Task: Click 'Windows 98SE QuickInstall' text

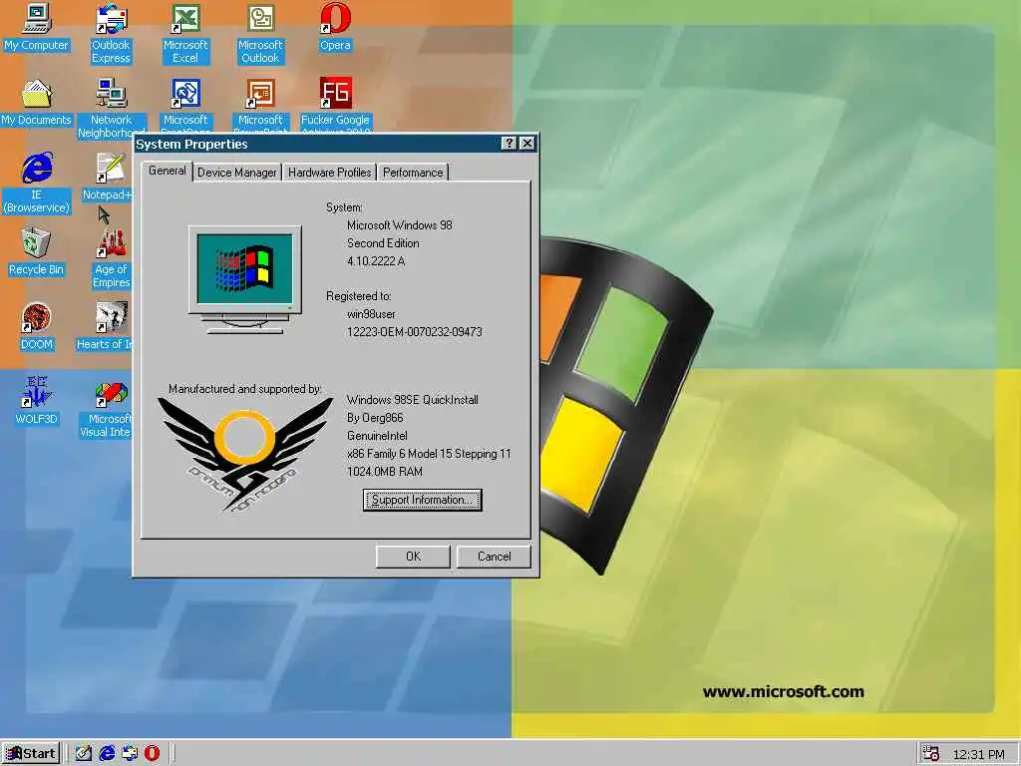Action: point(412,400)
